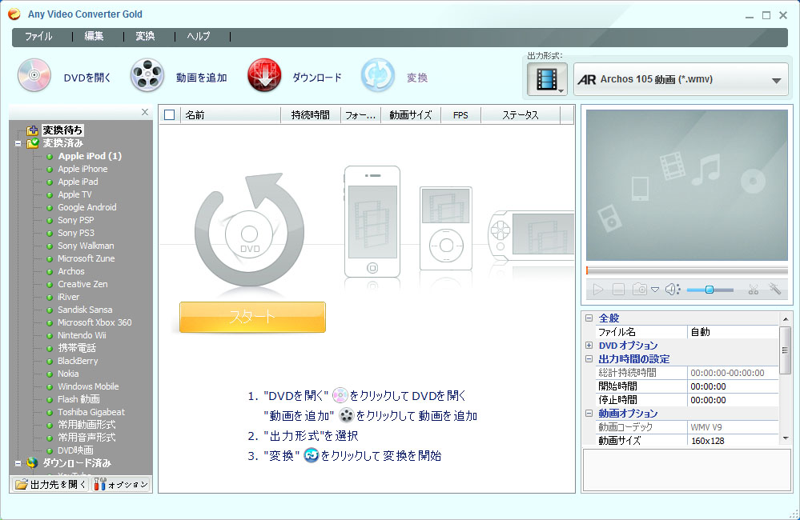Image resolution: width=800 pixels, height=520 pixels.
Task: Select Nintendo Wii in the tree
Action: coord(82,335)
